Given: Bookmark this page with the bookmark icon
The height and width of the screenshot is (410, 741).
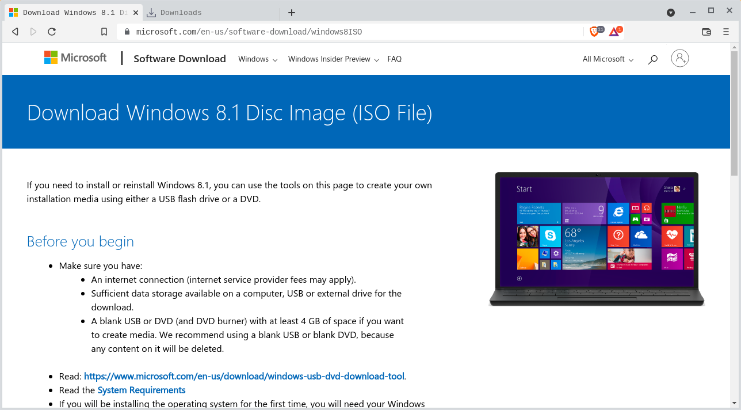Looking at the screenshot, I should pos(104,32).
